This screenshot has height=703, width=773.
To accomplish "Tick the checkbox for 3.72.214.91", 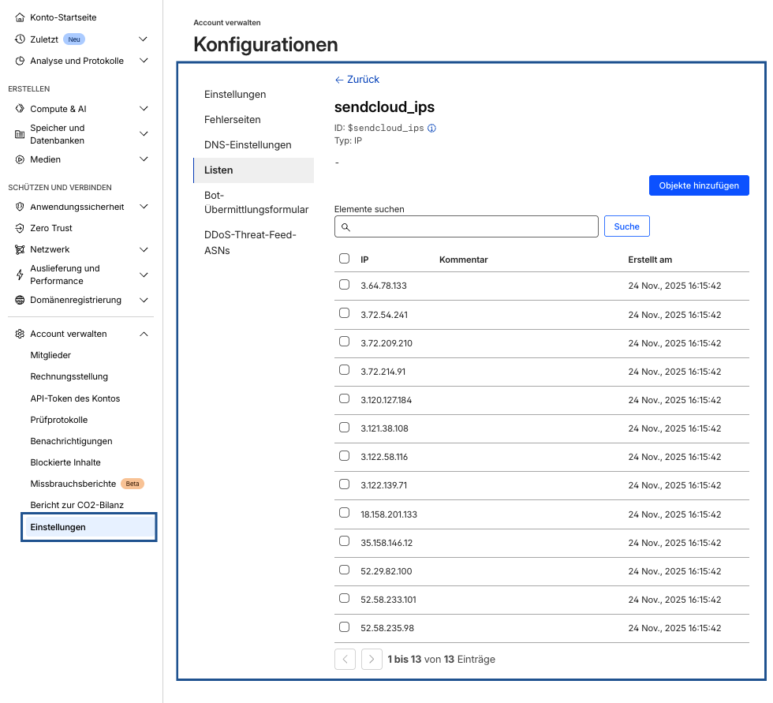I will click(344, 370).
